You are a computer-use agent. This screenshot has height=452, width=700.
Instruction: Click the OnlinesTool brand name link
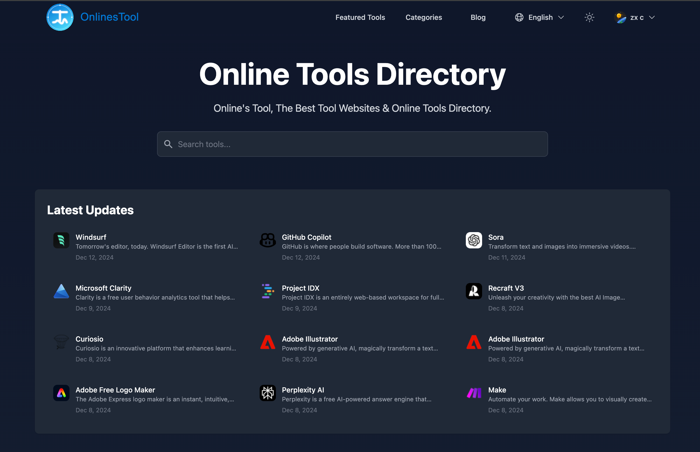[x=109, y=17]
